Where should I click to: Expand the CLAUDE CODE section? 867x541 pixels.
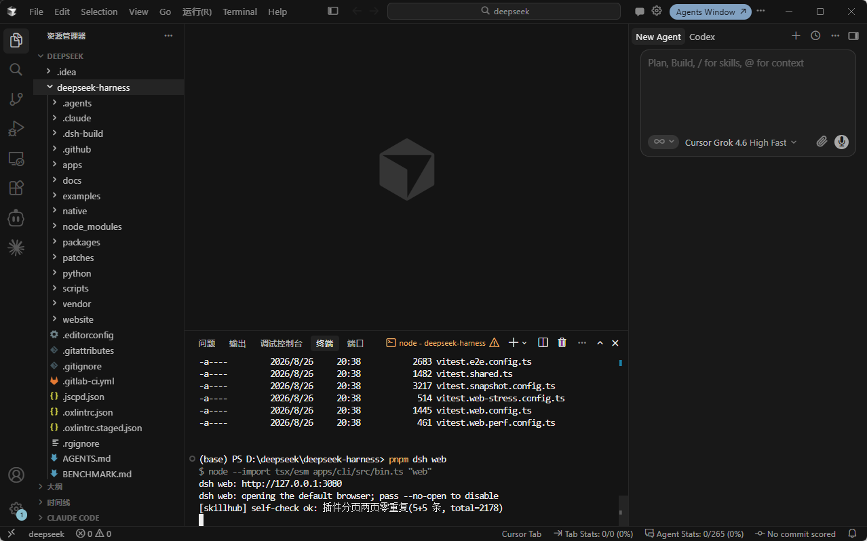tap(109, 518)
